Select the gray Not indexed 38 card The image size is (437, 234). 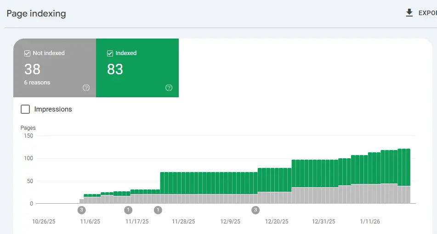pos(55,68)
